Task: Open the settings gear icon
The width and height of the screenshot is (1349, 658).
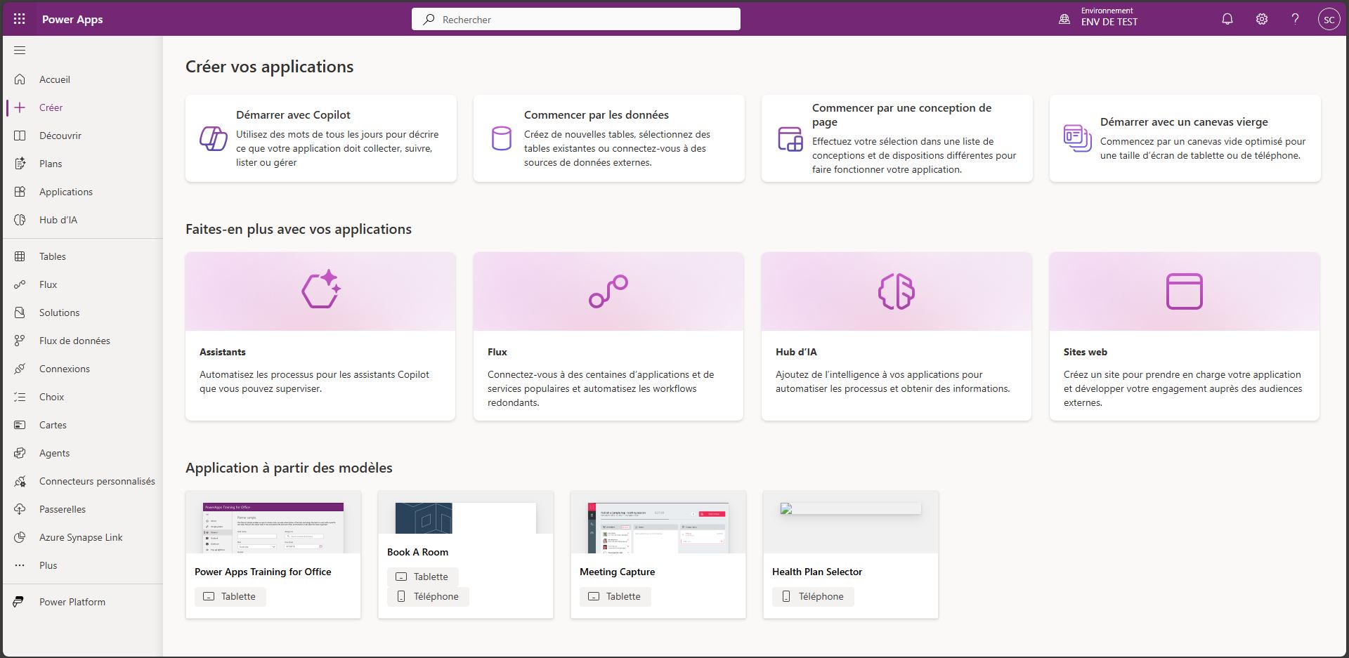Action: [1262, 19]
